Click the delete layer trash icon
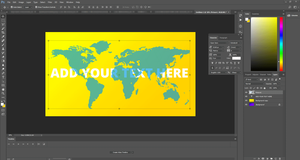Image resolution: width=300 pixels, height=160 pixels. (280, 158)
